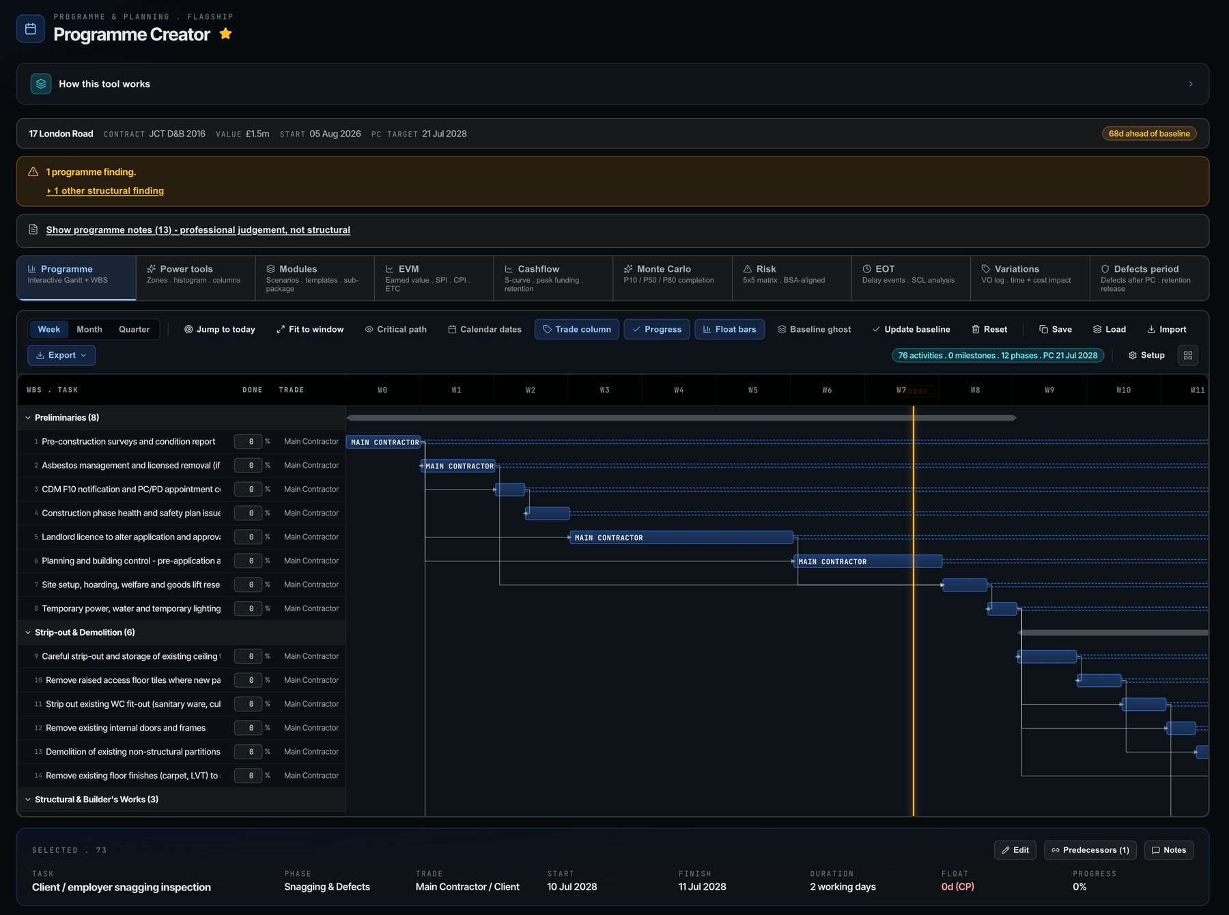
Task: Collapse the Preliminaries (8) group
Action: click(x=28, y=418)
